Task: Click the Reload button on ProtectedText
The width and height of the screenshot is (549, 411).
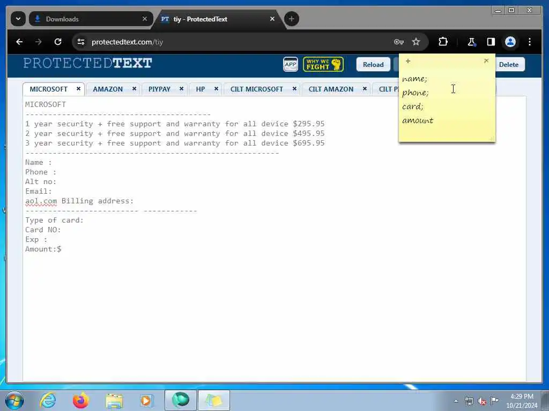Action: [373, 64]
